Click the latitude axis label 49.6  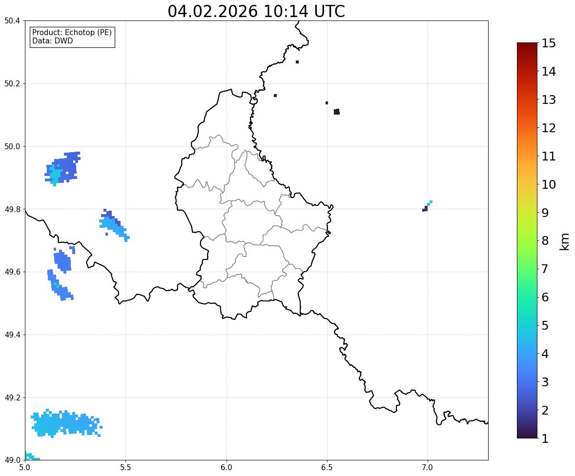(12, 272)
